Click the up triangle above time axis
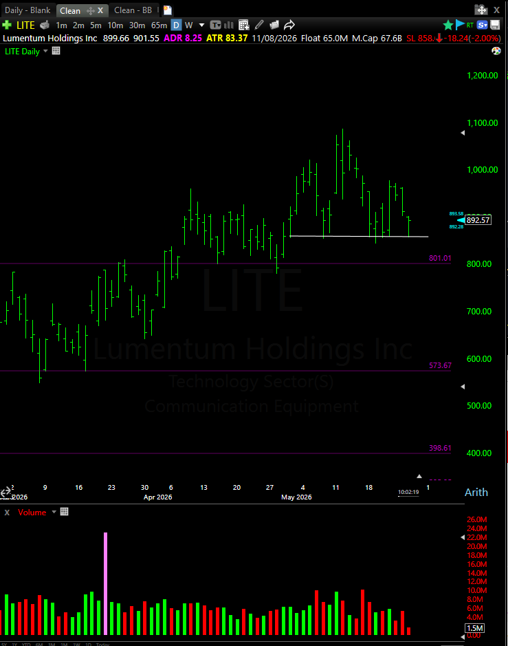Screen dimensions: 508x646 tap(419, 476)
